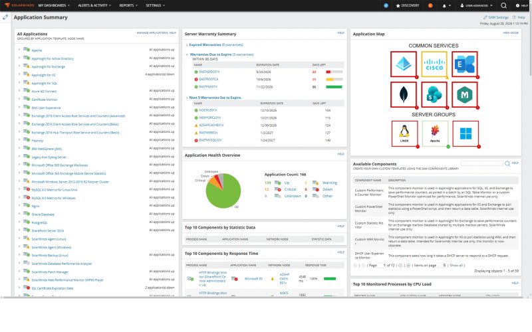Screen dimensions: 532x332
Task: Click the Help item in the top bar
Action: click(522, 6)
